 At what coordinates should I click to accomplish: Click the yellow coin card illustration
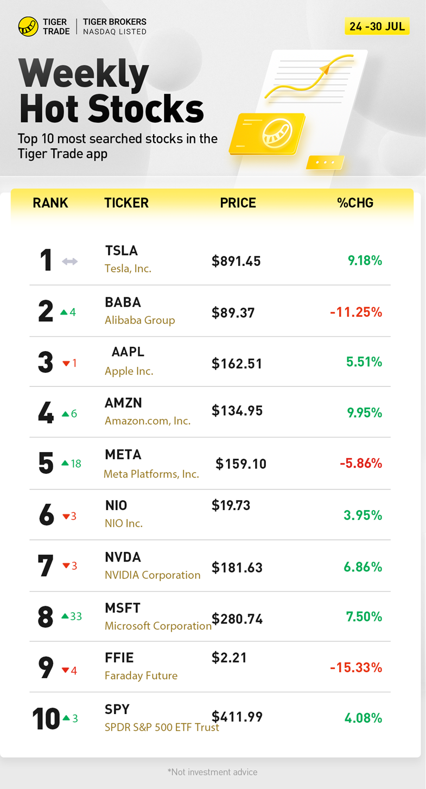pyautogui.click(x=268, y=133)
